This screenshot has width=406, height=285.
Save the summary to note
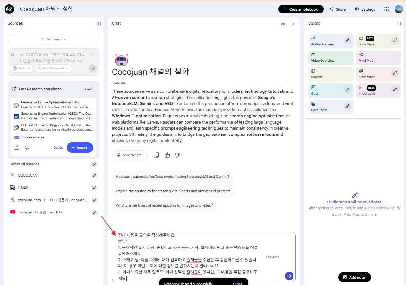130,155
